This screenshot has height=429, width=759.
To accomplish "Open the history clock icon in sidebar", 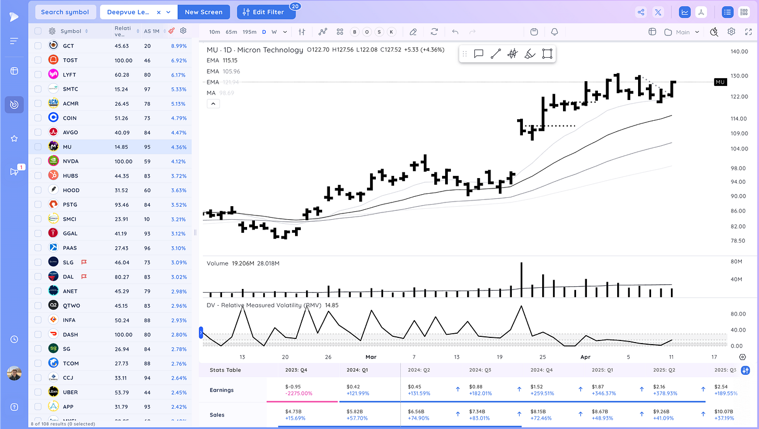I will [x=14, y=339].
